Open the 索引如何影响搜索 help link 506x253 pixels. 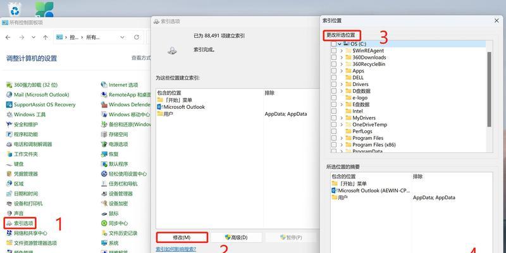[183, 249]
